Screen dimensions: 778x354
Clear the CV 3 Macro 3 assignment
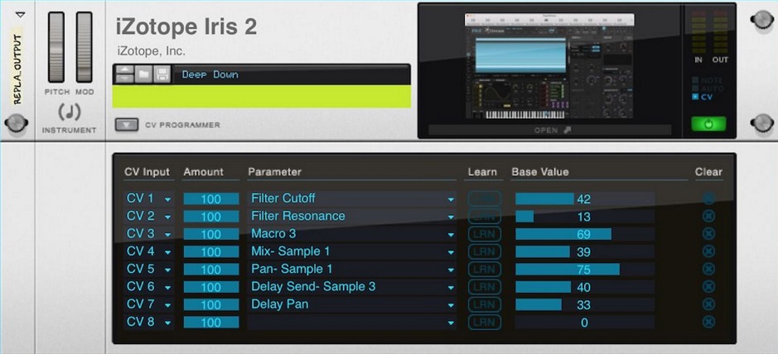point(708,234)
